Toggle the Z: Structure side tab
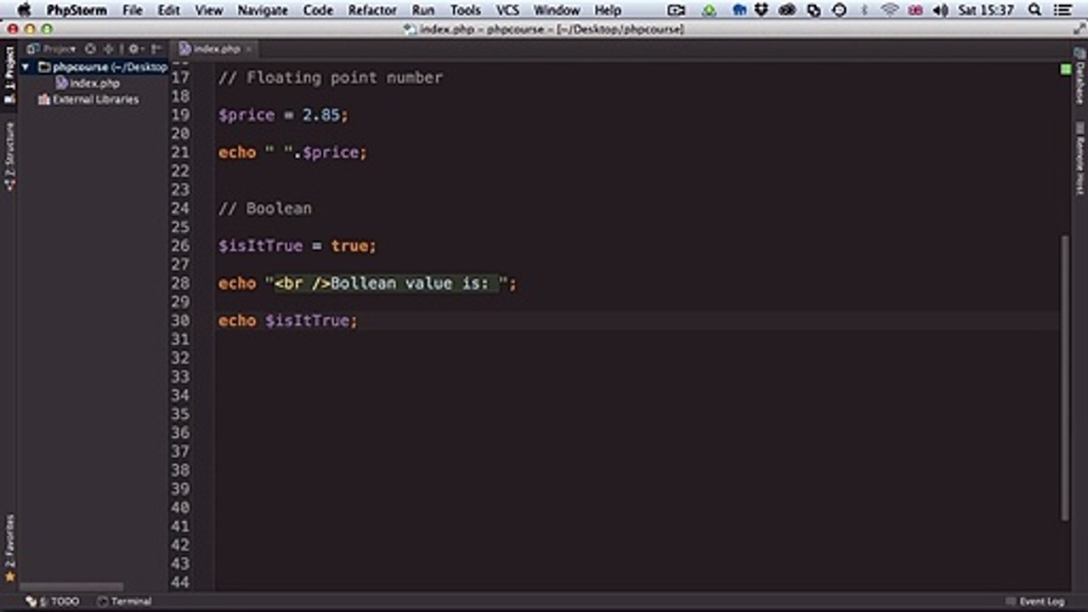1088x612 pixels. coord(9,155)
